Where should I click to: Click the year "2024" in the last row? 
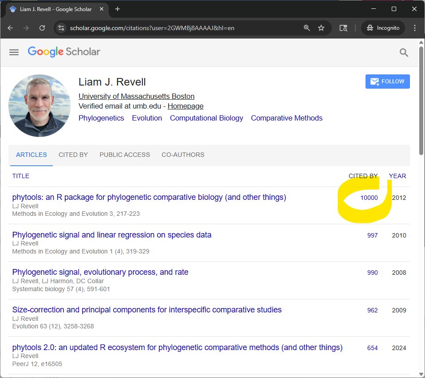(x=399, y=348)
